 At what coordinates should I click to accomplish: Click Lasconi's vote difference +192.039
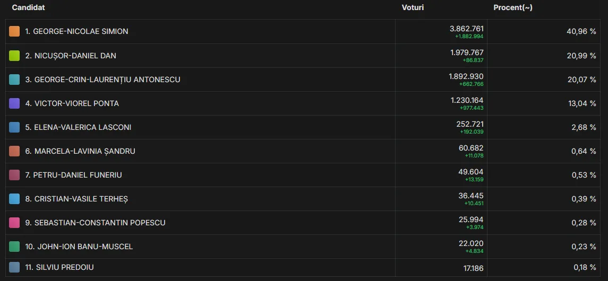pyautogui.click(x=472, y=131)
